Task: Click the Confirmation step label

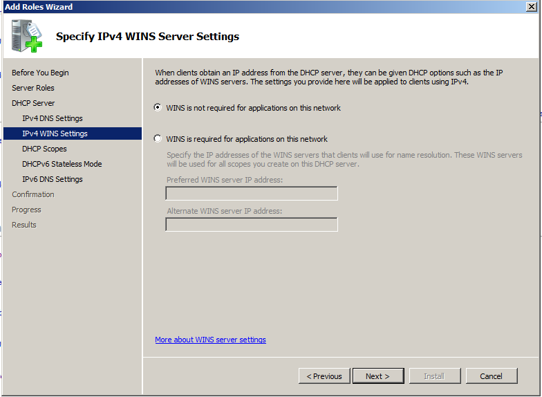Action: coord(33,194)
